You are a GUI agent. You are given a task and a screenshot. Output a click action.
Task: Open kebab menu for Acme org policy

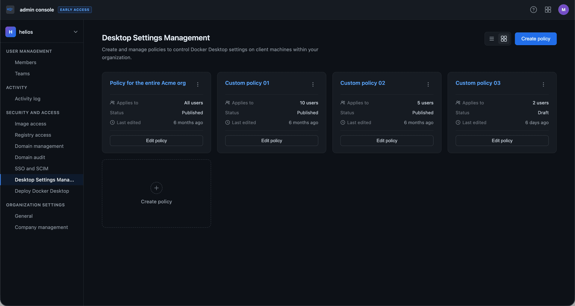(x=198, y=84)
